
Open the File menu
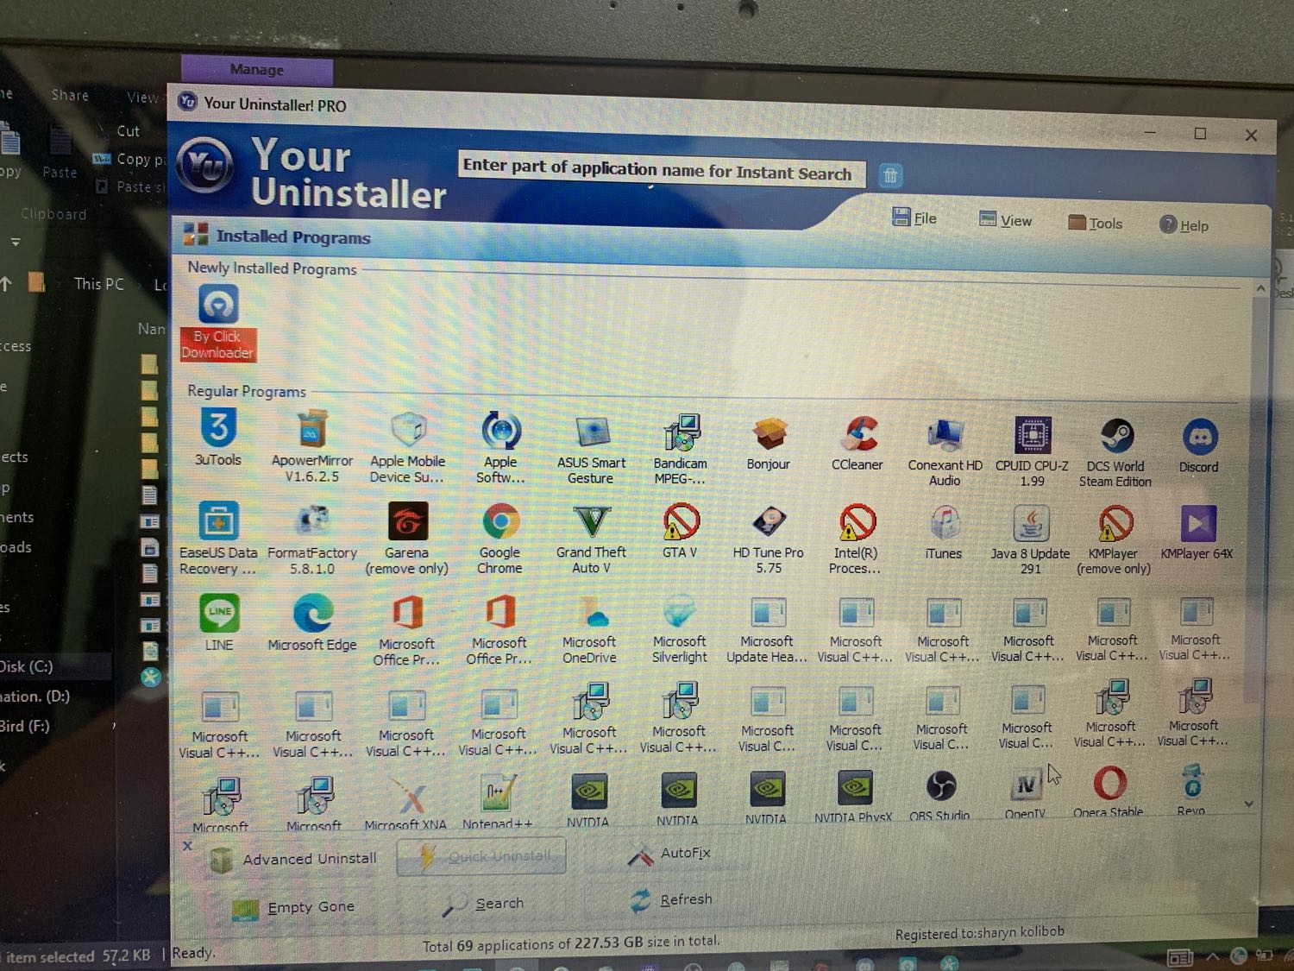click(914, 218)
